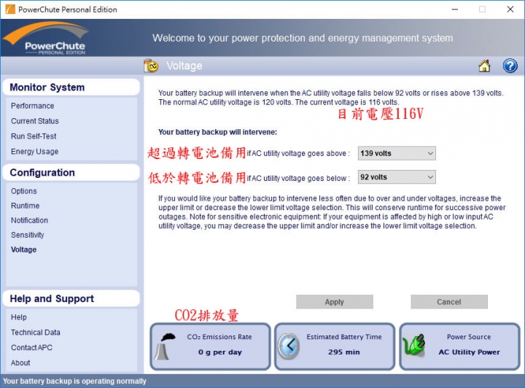Click 'if AC utility voltage goes above' label
The height and width of the screenshot is (388, 525).
click(298, 154)
